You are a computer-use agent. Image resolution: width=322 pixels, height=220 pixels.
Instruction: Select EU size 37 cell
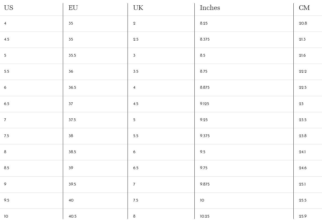pos(71,104)
